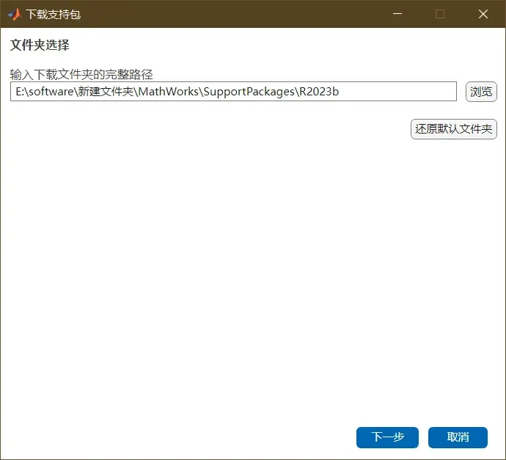Close the 下载支持包 window
The image size is (506, 460).
pyautogui.click(x=483, y=14)
